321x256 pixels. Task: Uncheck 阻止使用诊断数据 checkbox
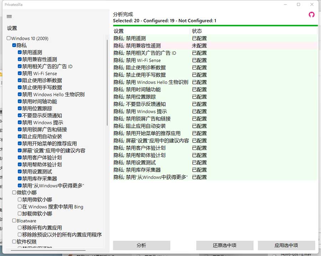tap(20, 80)
